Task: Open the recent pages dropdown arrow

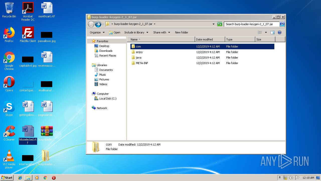Action: (x=103, y=24)
